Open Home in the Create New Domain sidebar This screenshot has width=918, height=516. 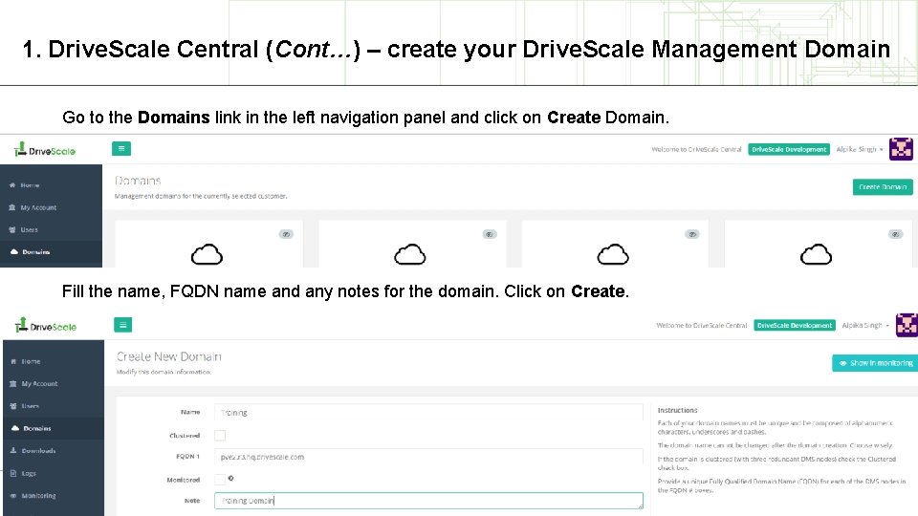point(31,361)
